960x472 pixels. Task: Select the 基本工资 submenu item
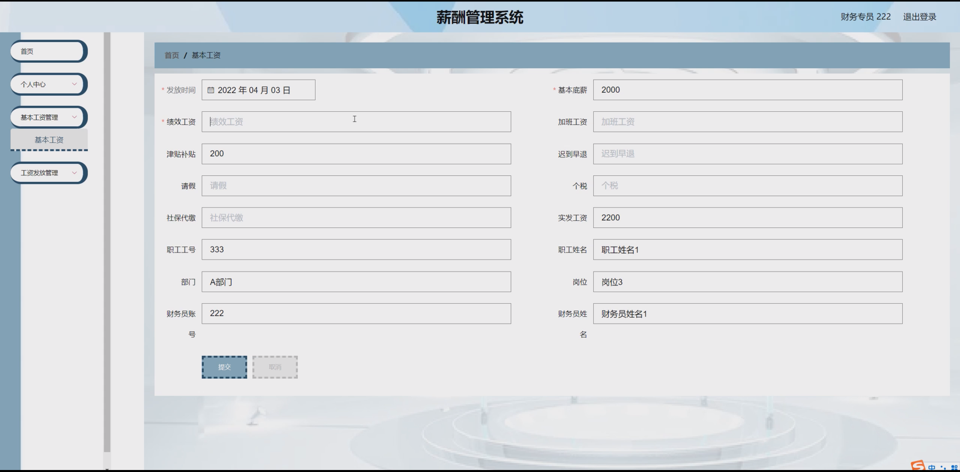49,140
